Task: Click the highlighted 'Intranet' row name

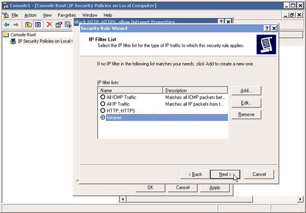Action: click(x=114, y=118)
